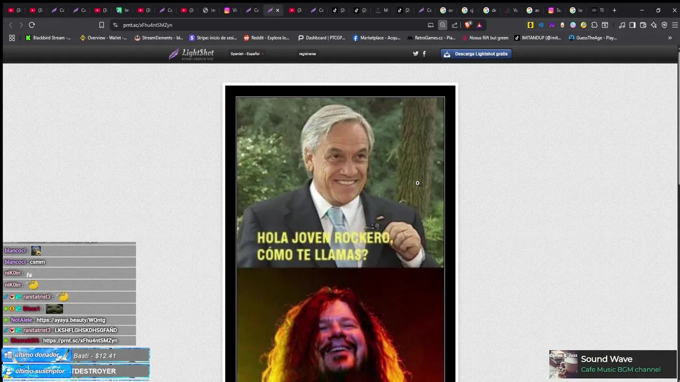The image size is (680, 382).
Task: Open a new tab with the plus button
Action: 614,10
